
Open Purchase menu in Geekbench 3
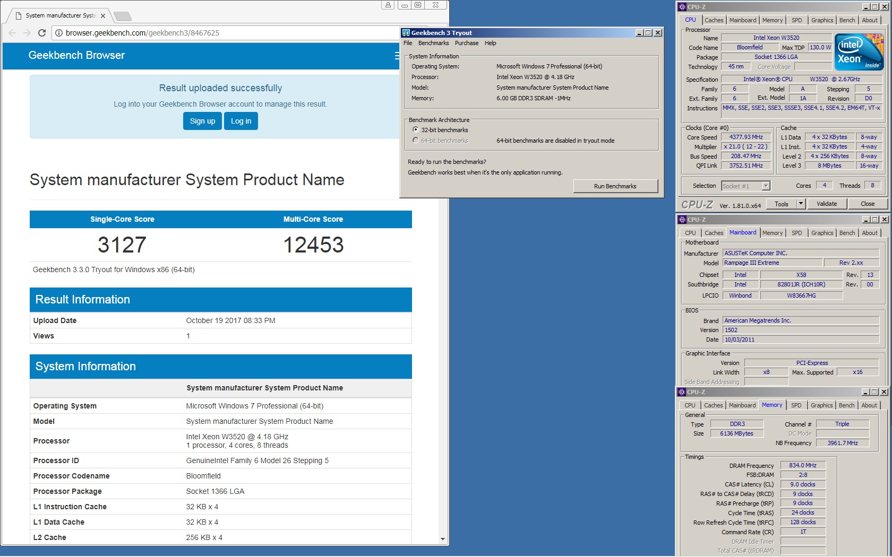(467, 43)
